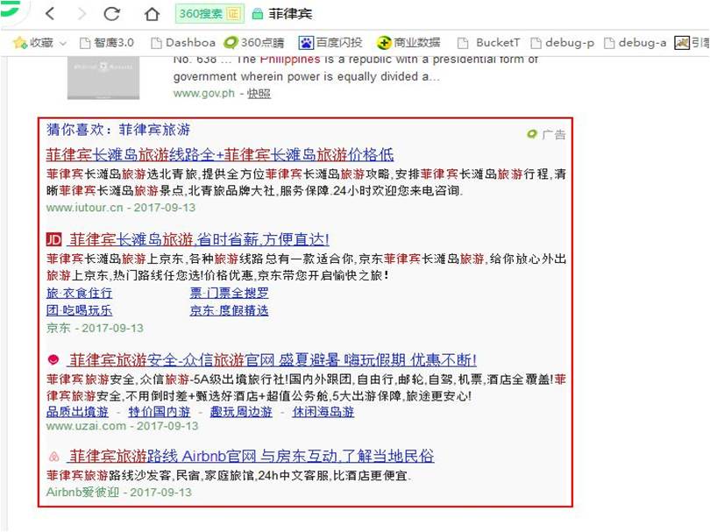Open the 京东·度假精选 sublink
Viewport: 710px width, 532px height.
[229, 310]
